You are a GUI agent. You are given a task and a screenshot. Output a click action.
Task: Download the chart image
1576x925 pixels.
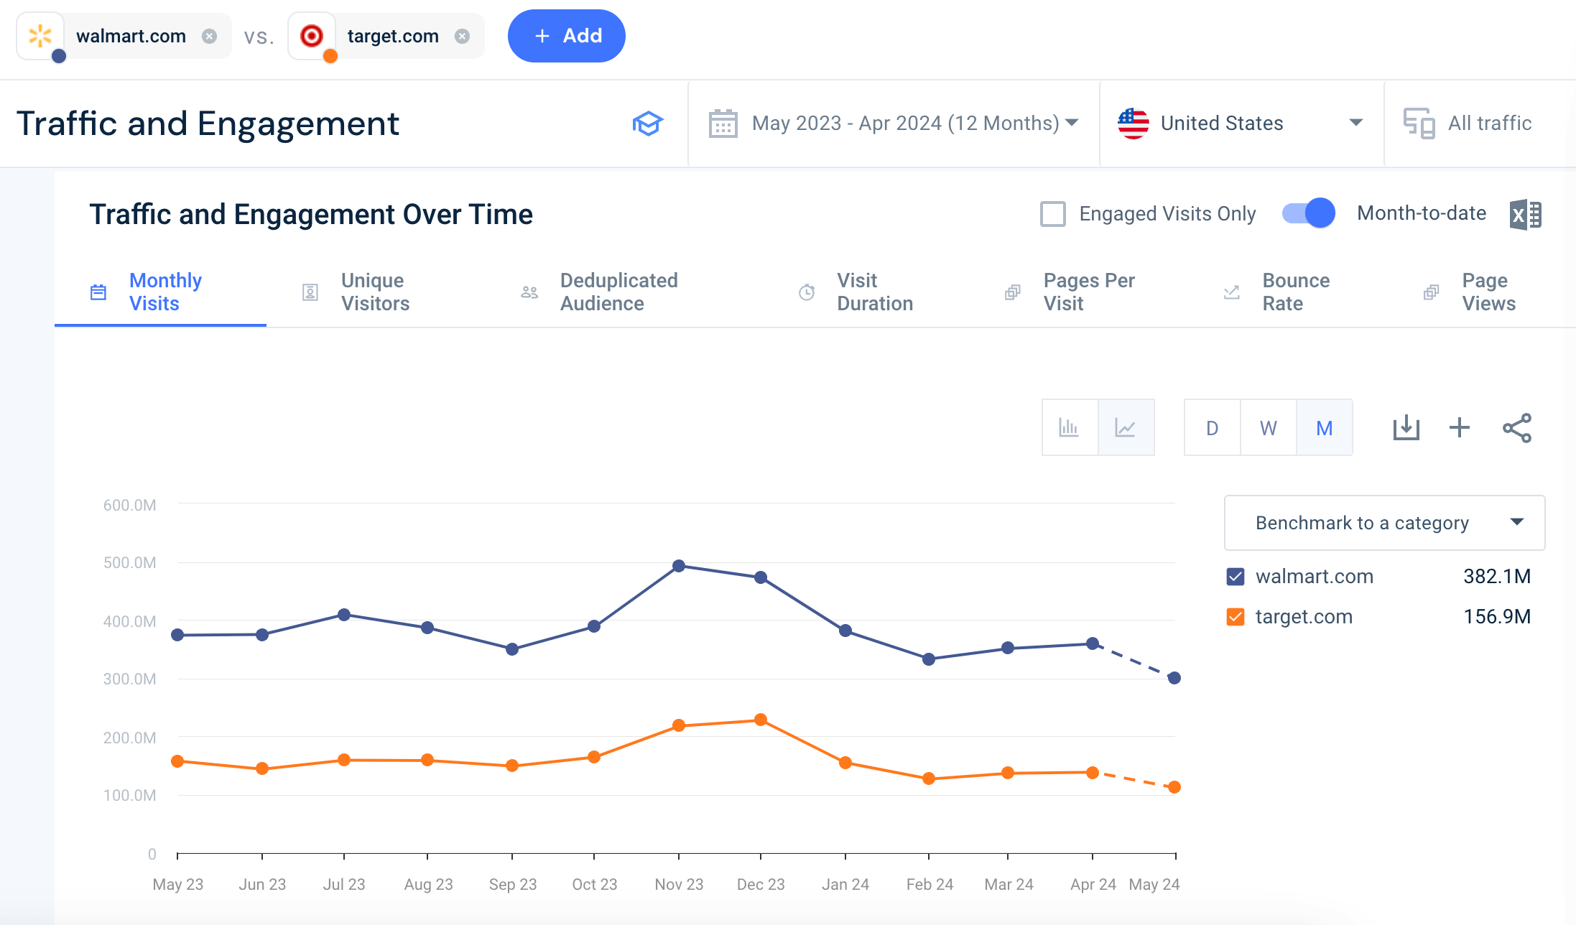tap(1406, 428)
